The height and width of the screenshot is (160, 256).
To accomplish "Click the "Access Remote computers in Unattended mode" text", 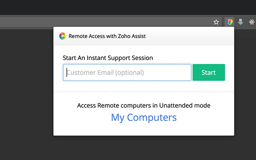I will point(144,106).
